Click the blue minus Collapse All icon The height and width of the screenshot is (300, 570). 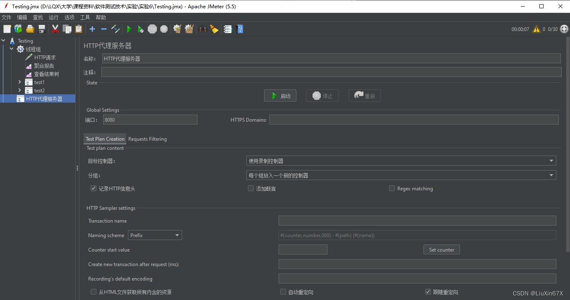(x=104, y=29)
